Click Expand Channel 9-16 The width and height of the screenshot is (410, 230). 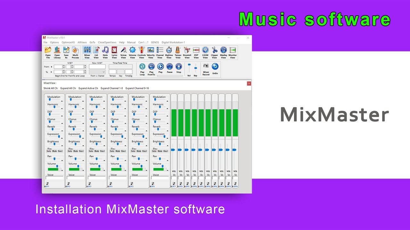[x=137, y=88]
